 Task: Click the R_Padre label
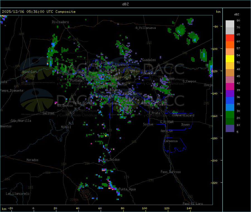(160, 104)
